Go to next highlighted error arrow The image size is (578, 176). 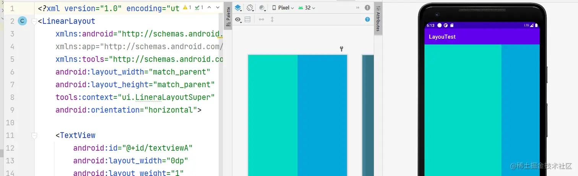(218, 7)
